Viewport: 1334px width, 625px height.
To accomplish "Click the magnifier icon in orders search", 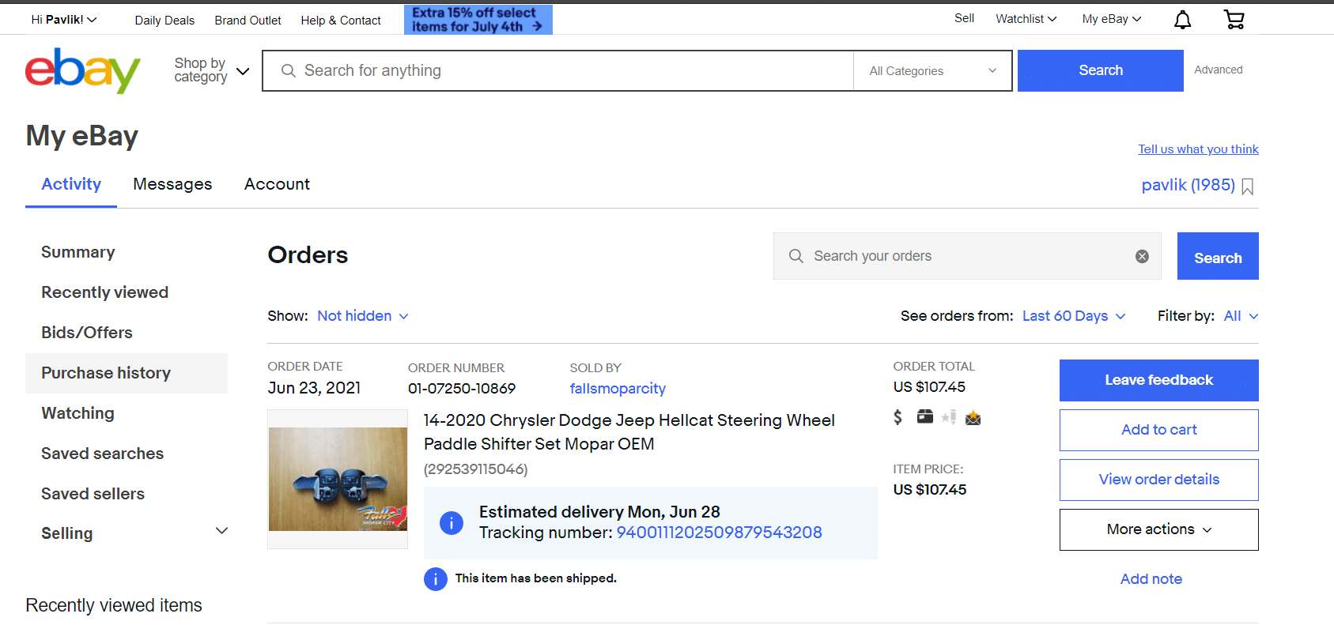I will [x=796, y=256].
